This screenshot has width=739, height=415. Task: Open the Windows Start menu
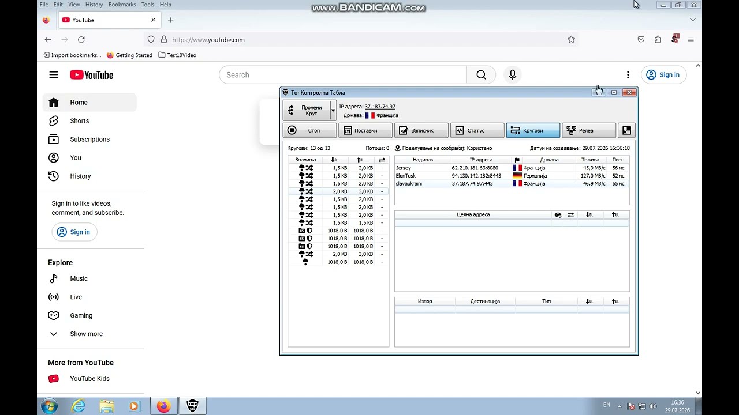click(x=50, y=406)
